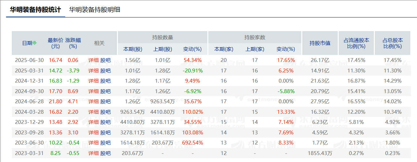This screenshot has width=417, height=162.
Task: Click the 占总股本比例(%) header
Action: pyautogui.click(x=393, y=43)
